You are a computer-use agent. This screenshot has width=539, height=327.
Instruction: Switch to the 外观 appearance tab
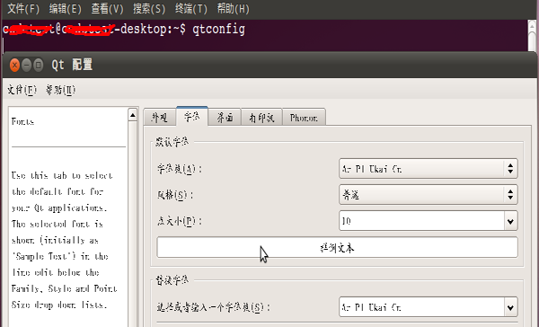(160, 118)
